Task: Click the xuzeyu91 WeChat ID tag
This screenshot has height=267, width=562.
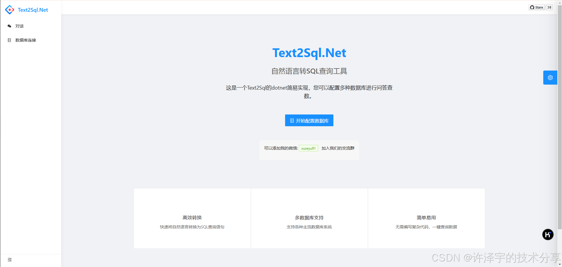Action: (309, 148)
